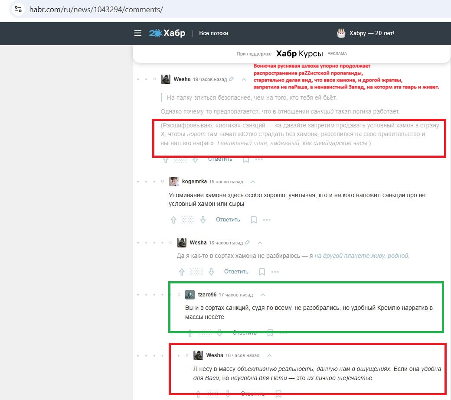This screenshot has width=451, height=400.
Task: Open tzero96 user profile link
Action: coord(207,295)
